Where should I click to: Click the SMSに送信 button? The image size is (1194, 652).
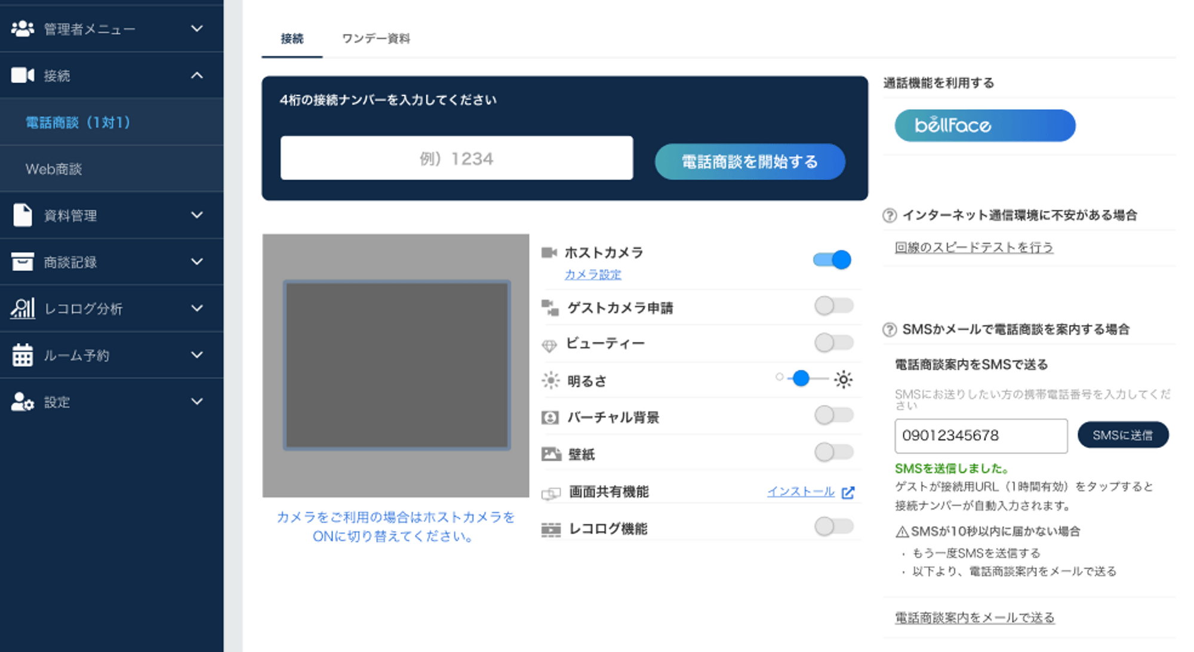coord(1122,435)
